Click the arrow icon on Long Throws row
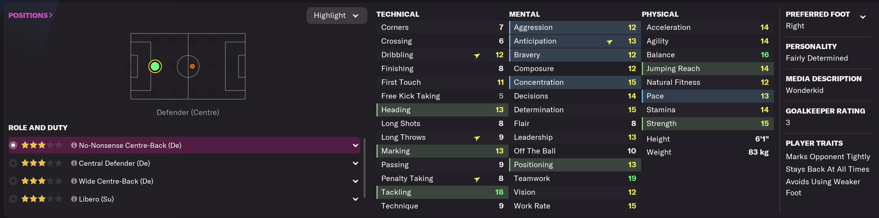The image size is (879, 218). coord(477,138)
